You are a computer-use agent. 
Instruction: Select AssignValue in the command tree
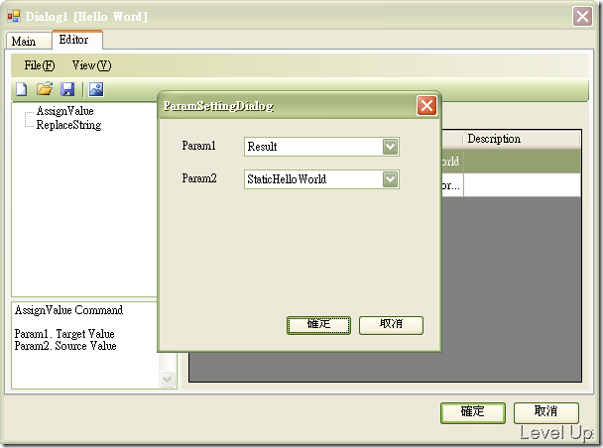[65, 111]
